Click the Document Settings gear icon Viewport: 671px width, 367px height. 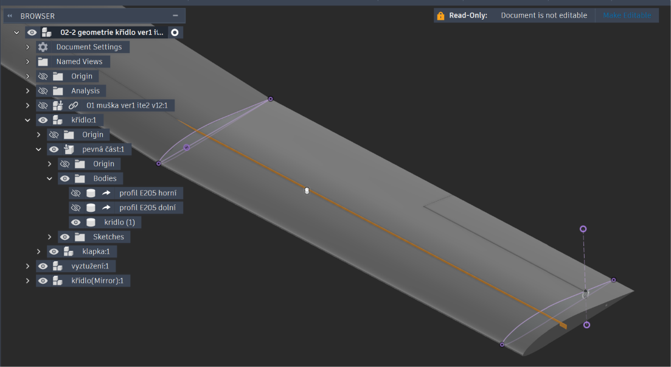coord(43,47)
